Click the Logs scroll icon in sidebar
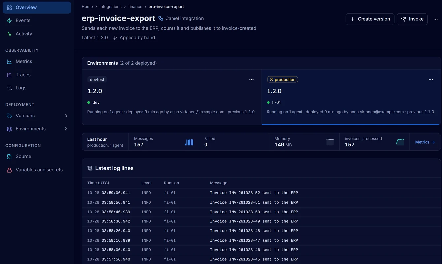Viewport: 442px width, 264px height. tap(9, 88)
